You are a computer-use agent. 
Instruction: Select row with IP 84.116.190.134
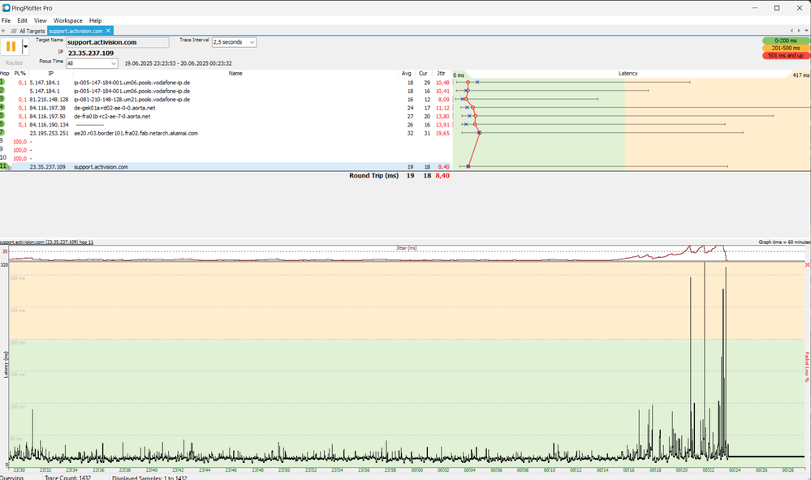pos(226,125)
